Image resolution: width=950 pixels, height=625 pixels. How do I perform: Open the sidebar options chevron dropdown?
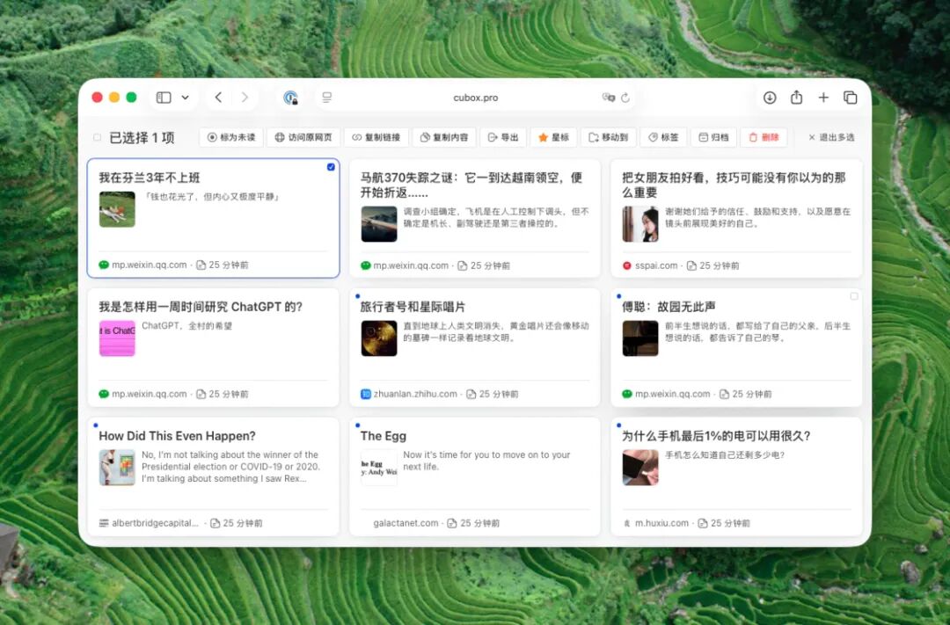183,98
